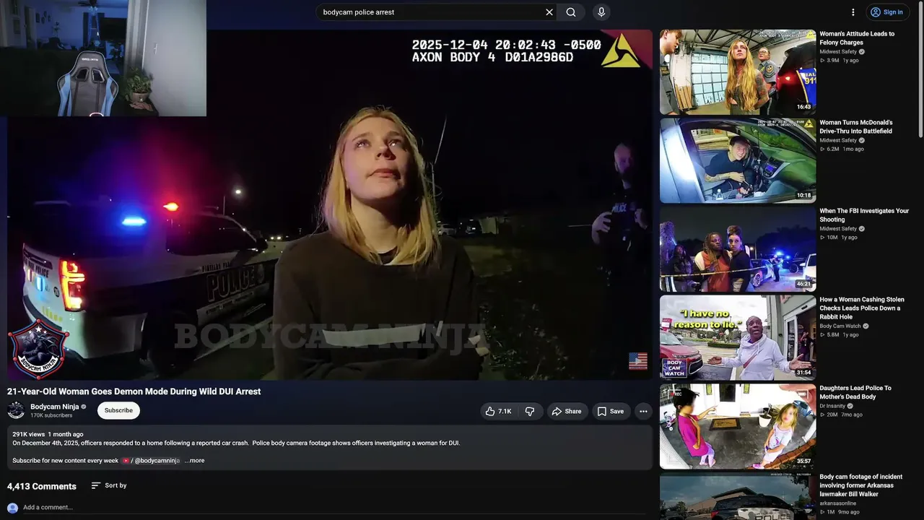Click the '4,413 Comments' heading
Image resolution: width=924 pixels, height=520 pixels.
[42, 486]
